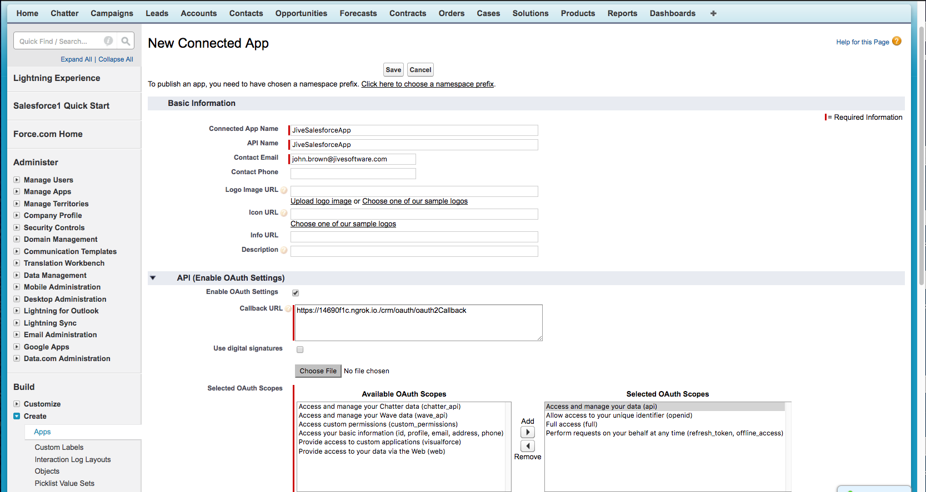The image size is (926, 492).
Task: Click the Description help icon
Action: click(284, 250)
